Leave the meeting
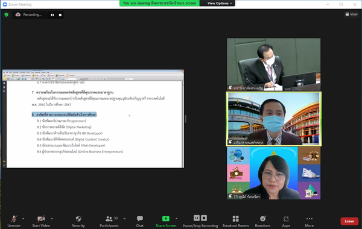The width and height of the screenshot is (362, 229). (x=349, y=221)
